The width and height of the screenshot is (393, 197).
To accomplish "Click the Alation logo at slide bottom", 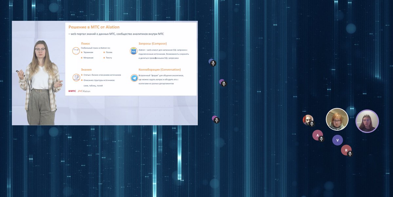I will coord(84,91).
